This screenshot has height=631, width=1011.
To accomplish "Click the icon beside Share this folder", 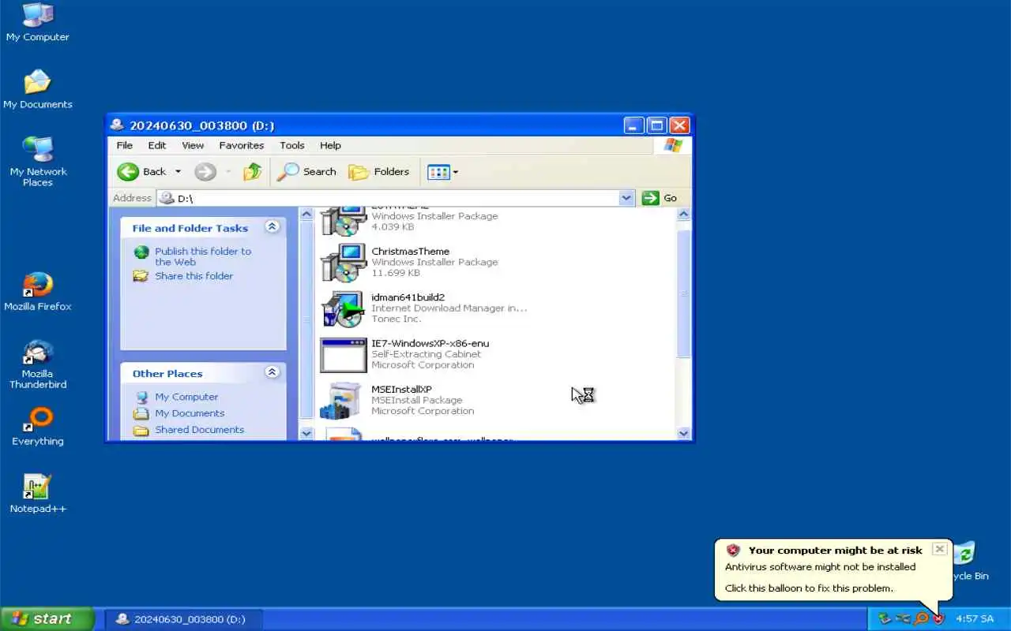I will (141, 276).
